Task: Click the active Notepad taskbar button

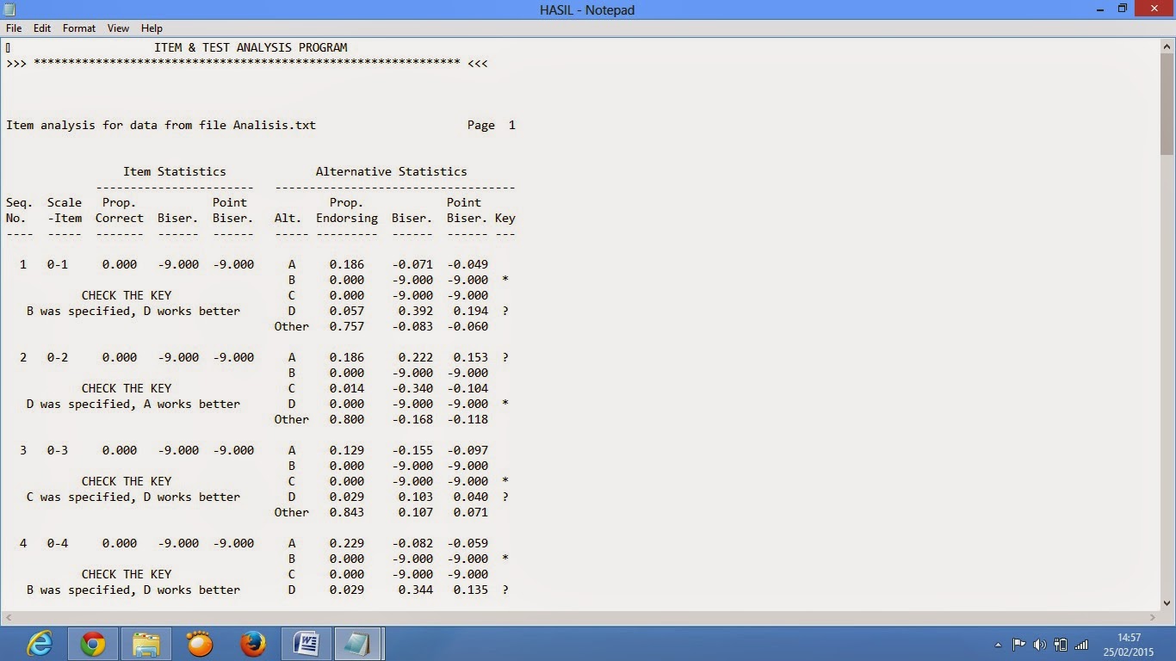Action: [358, 644]
